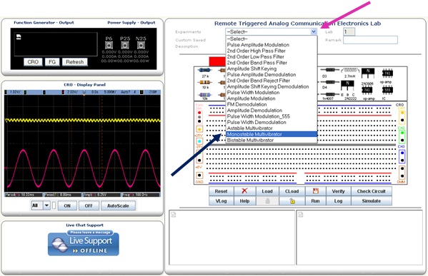
Task: Select the 1n4007 diode component
Action: click(x=329, y=94)
